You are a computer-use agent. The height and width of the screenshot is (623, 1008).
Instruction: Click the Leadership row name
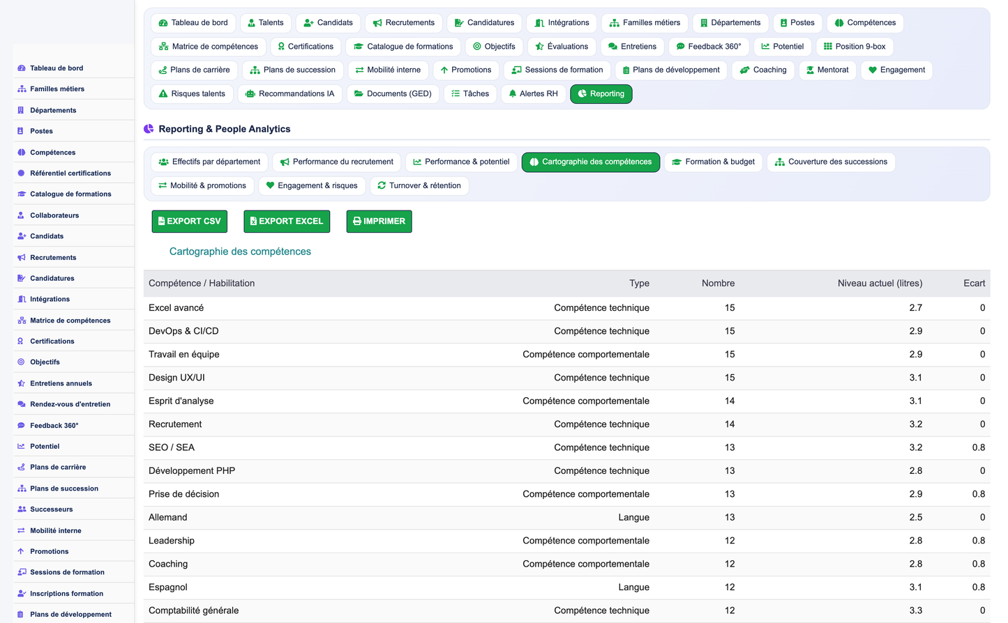tap(172, 541)
